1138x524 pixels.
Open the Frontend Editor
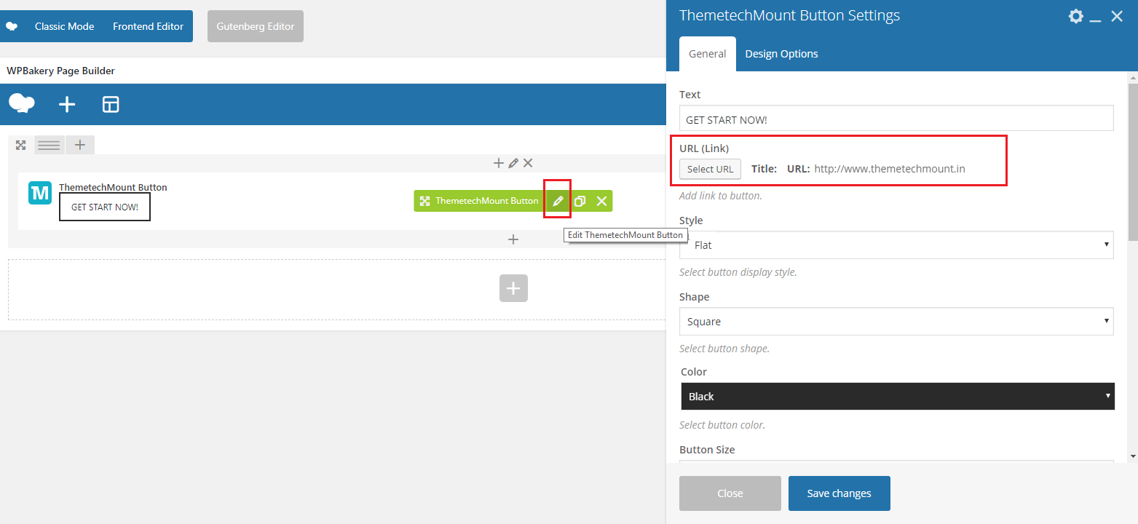(x=148, y=26)
